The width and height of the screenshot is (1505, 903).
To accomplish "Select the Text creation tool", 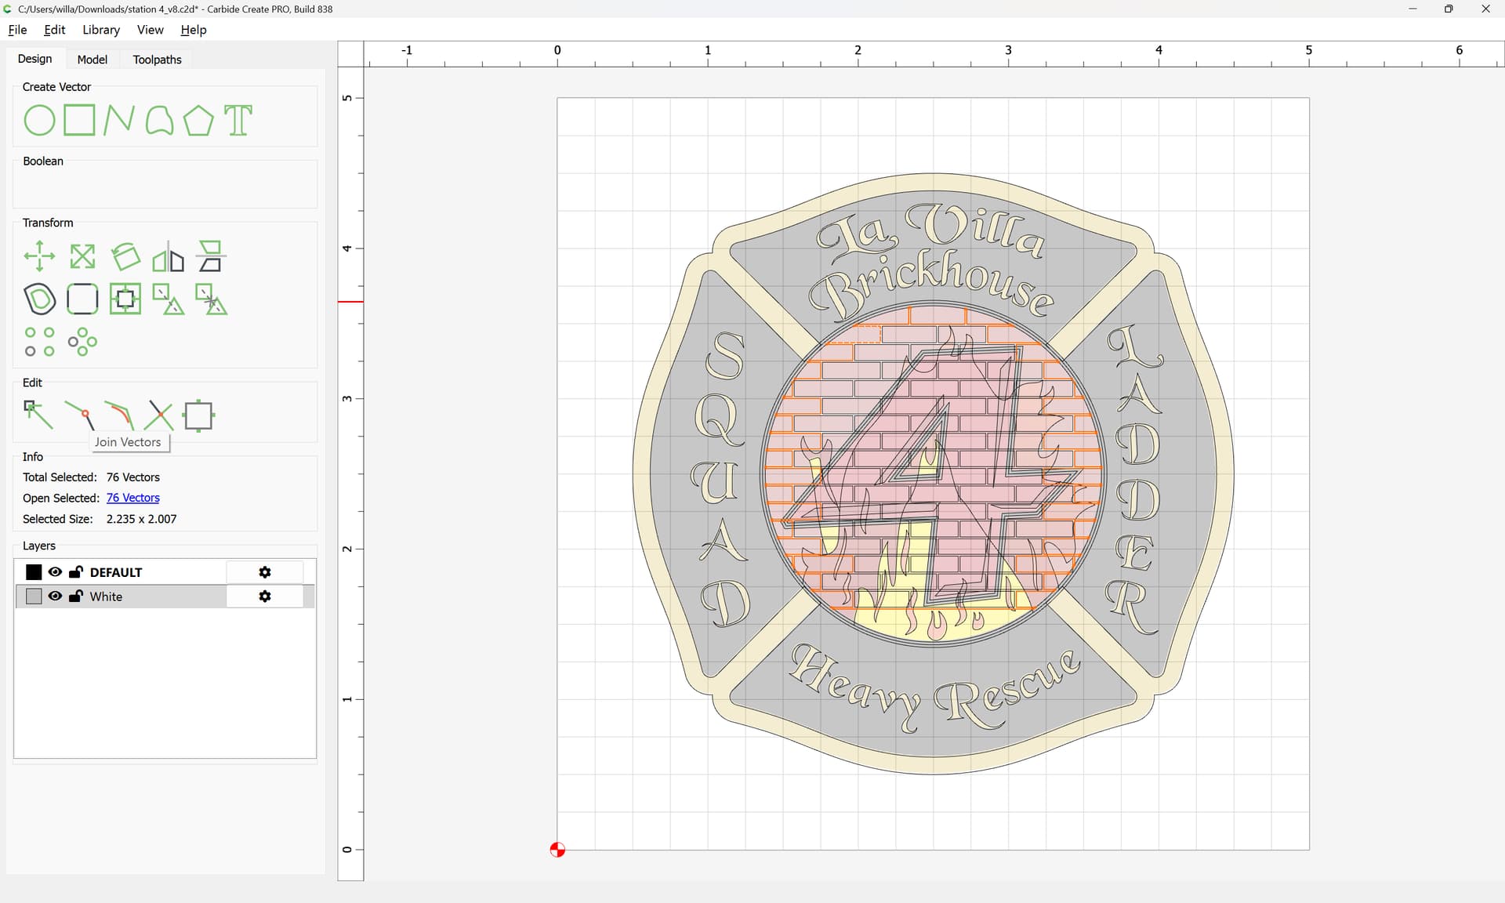I will pos(238,121).
